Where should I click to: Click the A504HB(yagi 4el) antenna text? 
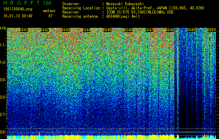[x=123, y=16]
